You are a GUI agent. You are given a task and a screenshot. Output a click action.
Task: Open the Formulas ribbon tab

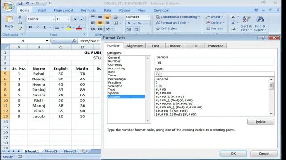coord(88,10)
